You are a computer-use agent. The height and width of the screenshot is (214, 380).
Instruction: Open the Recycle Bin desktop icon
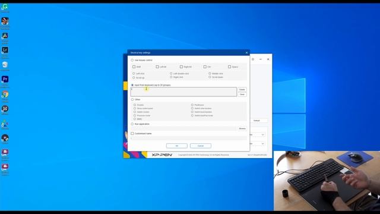click(5, 65)
